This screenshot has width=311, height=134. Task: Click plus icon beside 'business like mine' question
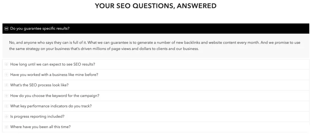pos(6,75)
